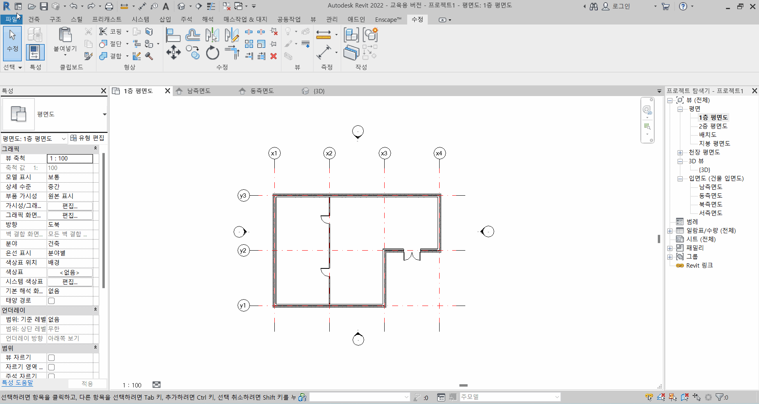This screenshot has width=759, height=404.
Task: Select Mirror - Draw Axis tool
Action: [x=232, y=35]
